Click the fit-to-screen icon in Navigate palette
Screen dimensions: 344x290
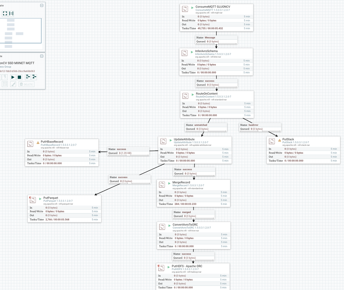tap(5, 14)
